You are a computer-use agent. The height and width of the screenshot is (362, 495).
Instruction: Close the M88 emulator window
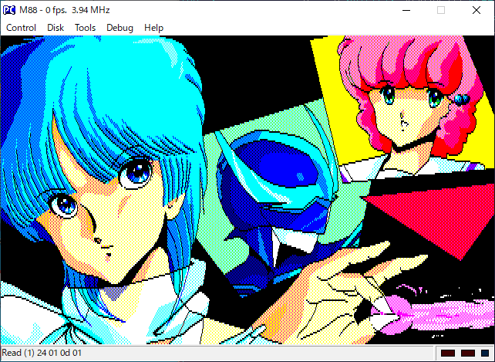476,10
